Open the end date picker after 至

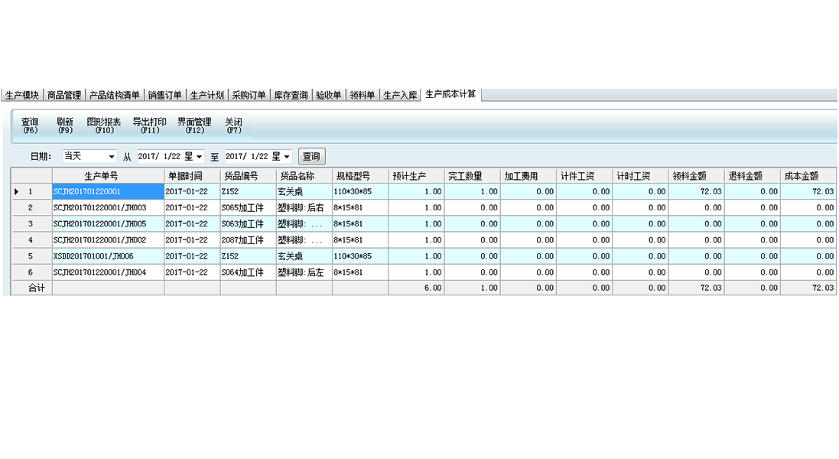(x=287, y=157)
